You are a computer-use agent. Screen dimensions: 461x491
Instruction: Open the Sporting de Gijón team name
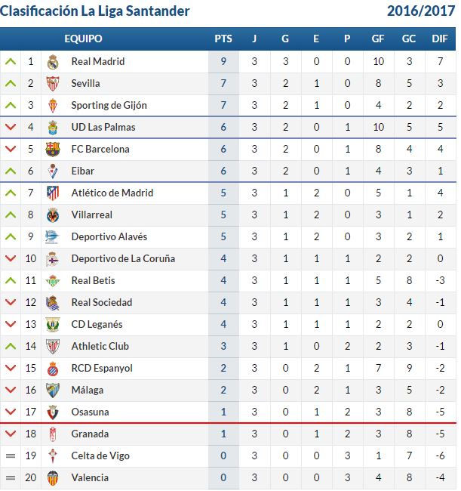109,106
